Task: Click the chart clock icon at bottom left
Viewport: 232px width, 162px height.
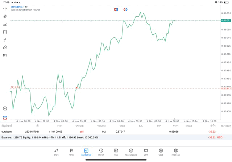Action: tap(5, 108)
